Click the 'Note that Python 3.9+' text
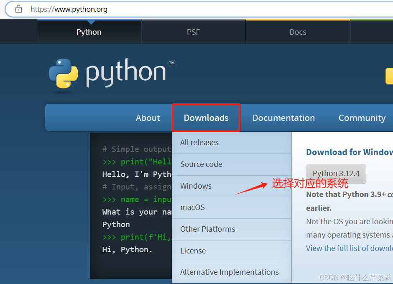 (x=346, y=194)
